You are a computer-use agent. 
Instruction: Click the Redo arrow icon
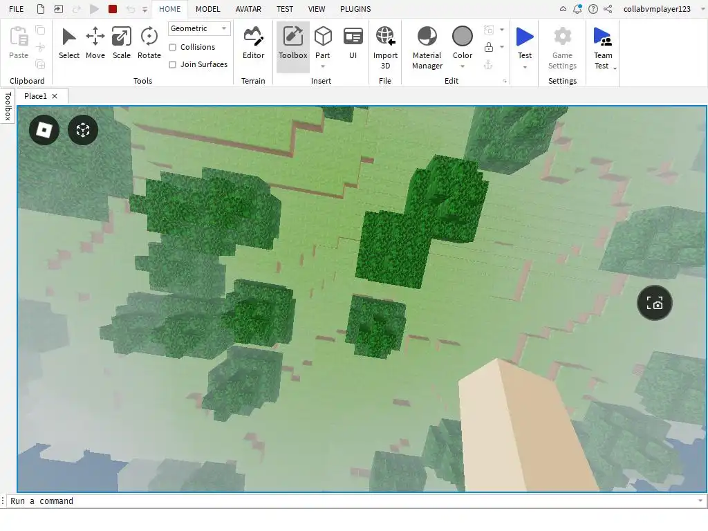click(76, 9)
